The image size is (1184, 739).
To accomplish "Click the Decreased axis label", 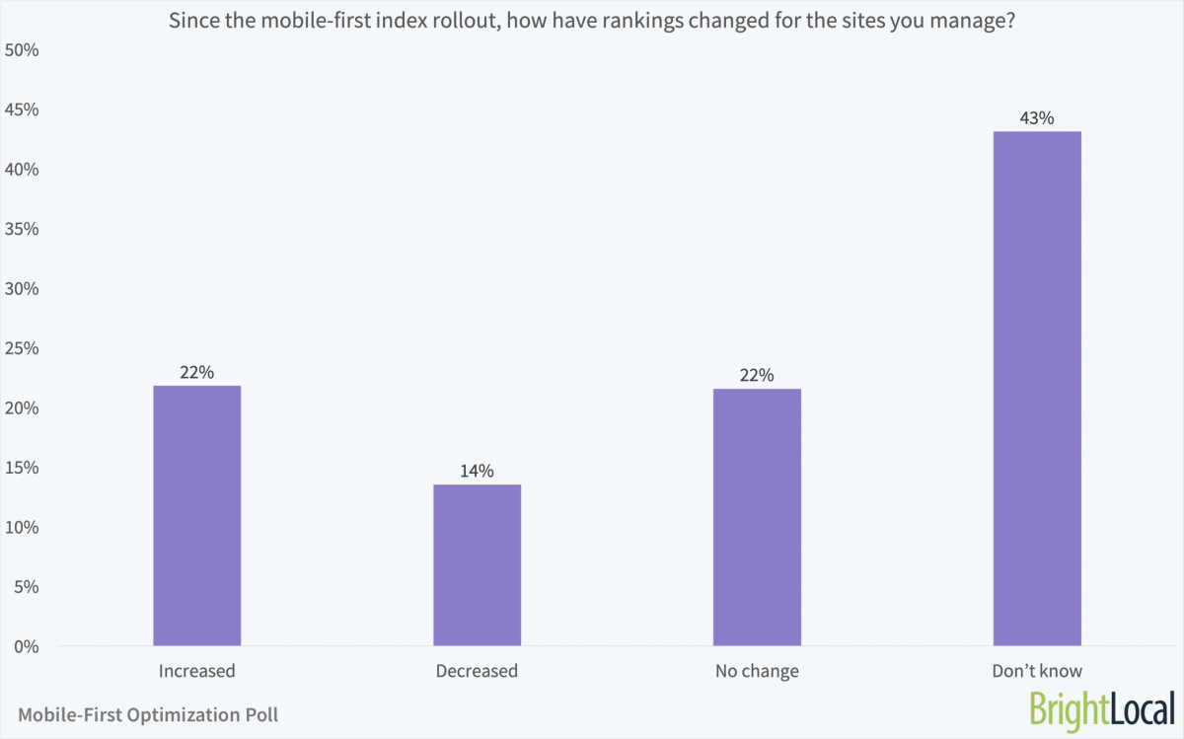I will pyautogui.click(x=477, y=671).
